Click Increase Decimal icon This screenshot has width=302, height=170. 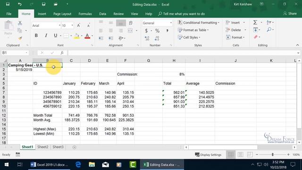point(147,38)
